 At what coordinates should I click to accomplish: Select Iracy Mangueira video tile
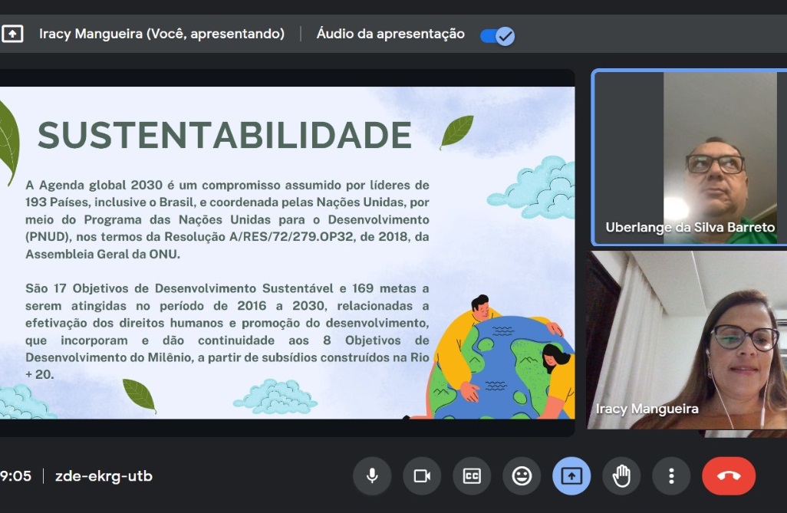[687, 341]
